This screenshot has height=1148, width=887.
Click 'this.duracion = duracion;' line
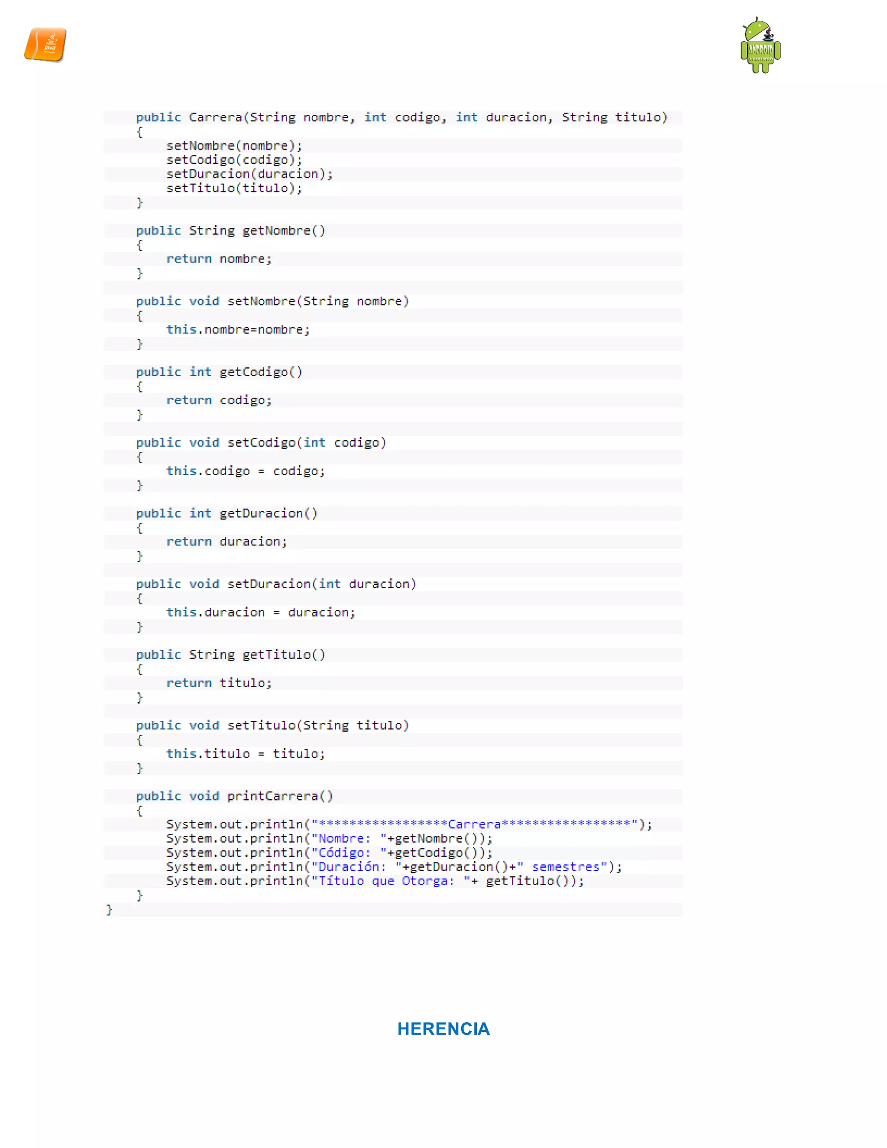click(261, 613)
